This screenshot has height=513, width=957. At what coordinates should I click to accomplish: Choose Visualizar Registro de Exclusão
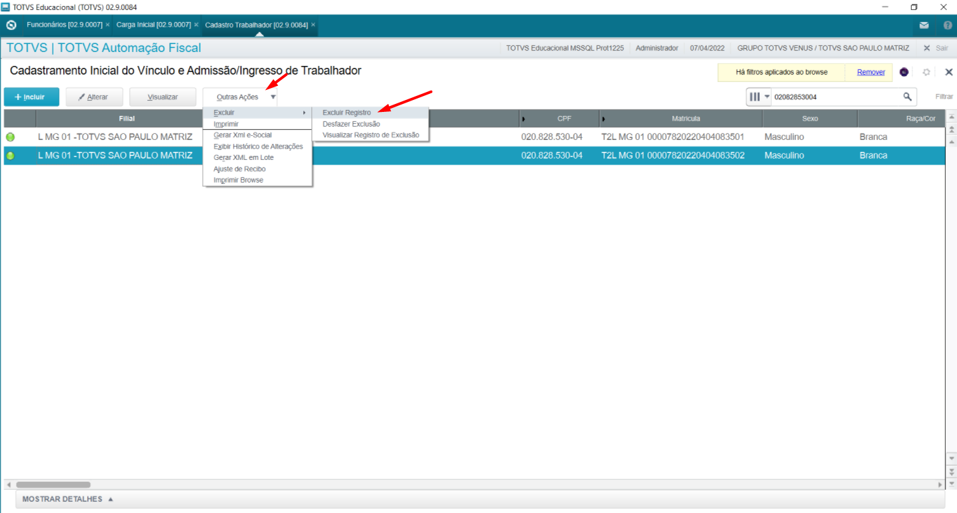[x=370, y=135]
